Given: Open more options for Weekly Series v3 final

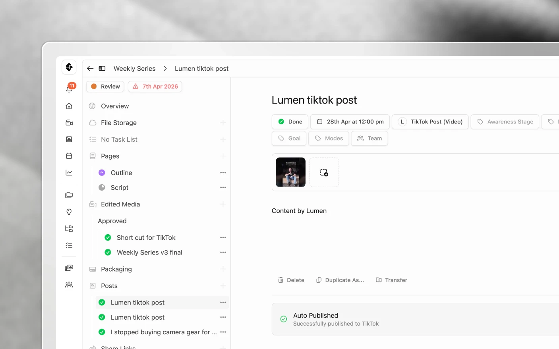Looking at the screenshot, I should click(x=223, y=253).
